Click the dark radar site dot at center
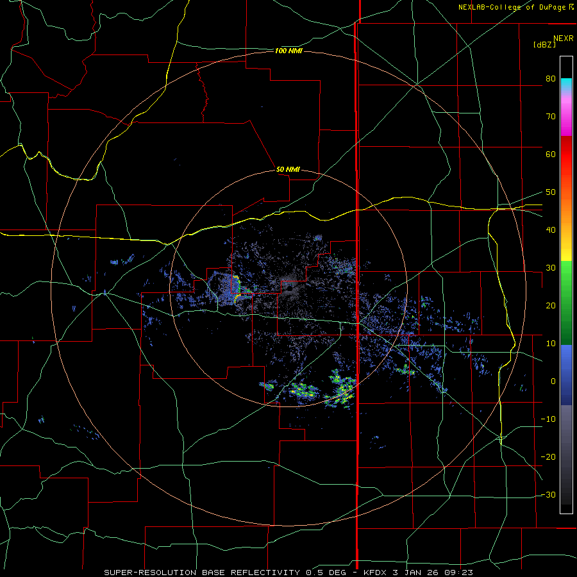This screenshot has width=577, height=577. tap(290, 289)
